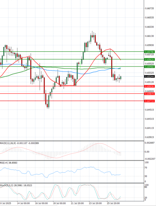Click the 23 Jul 20:00 time label
This screenshot has height=206, width=156.
click(x=95, y=203)
